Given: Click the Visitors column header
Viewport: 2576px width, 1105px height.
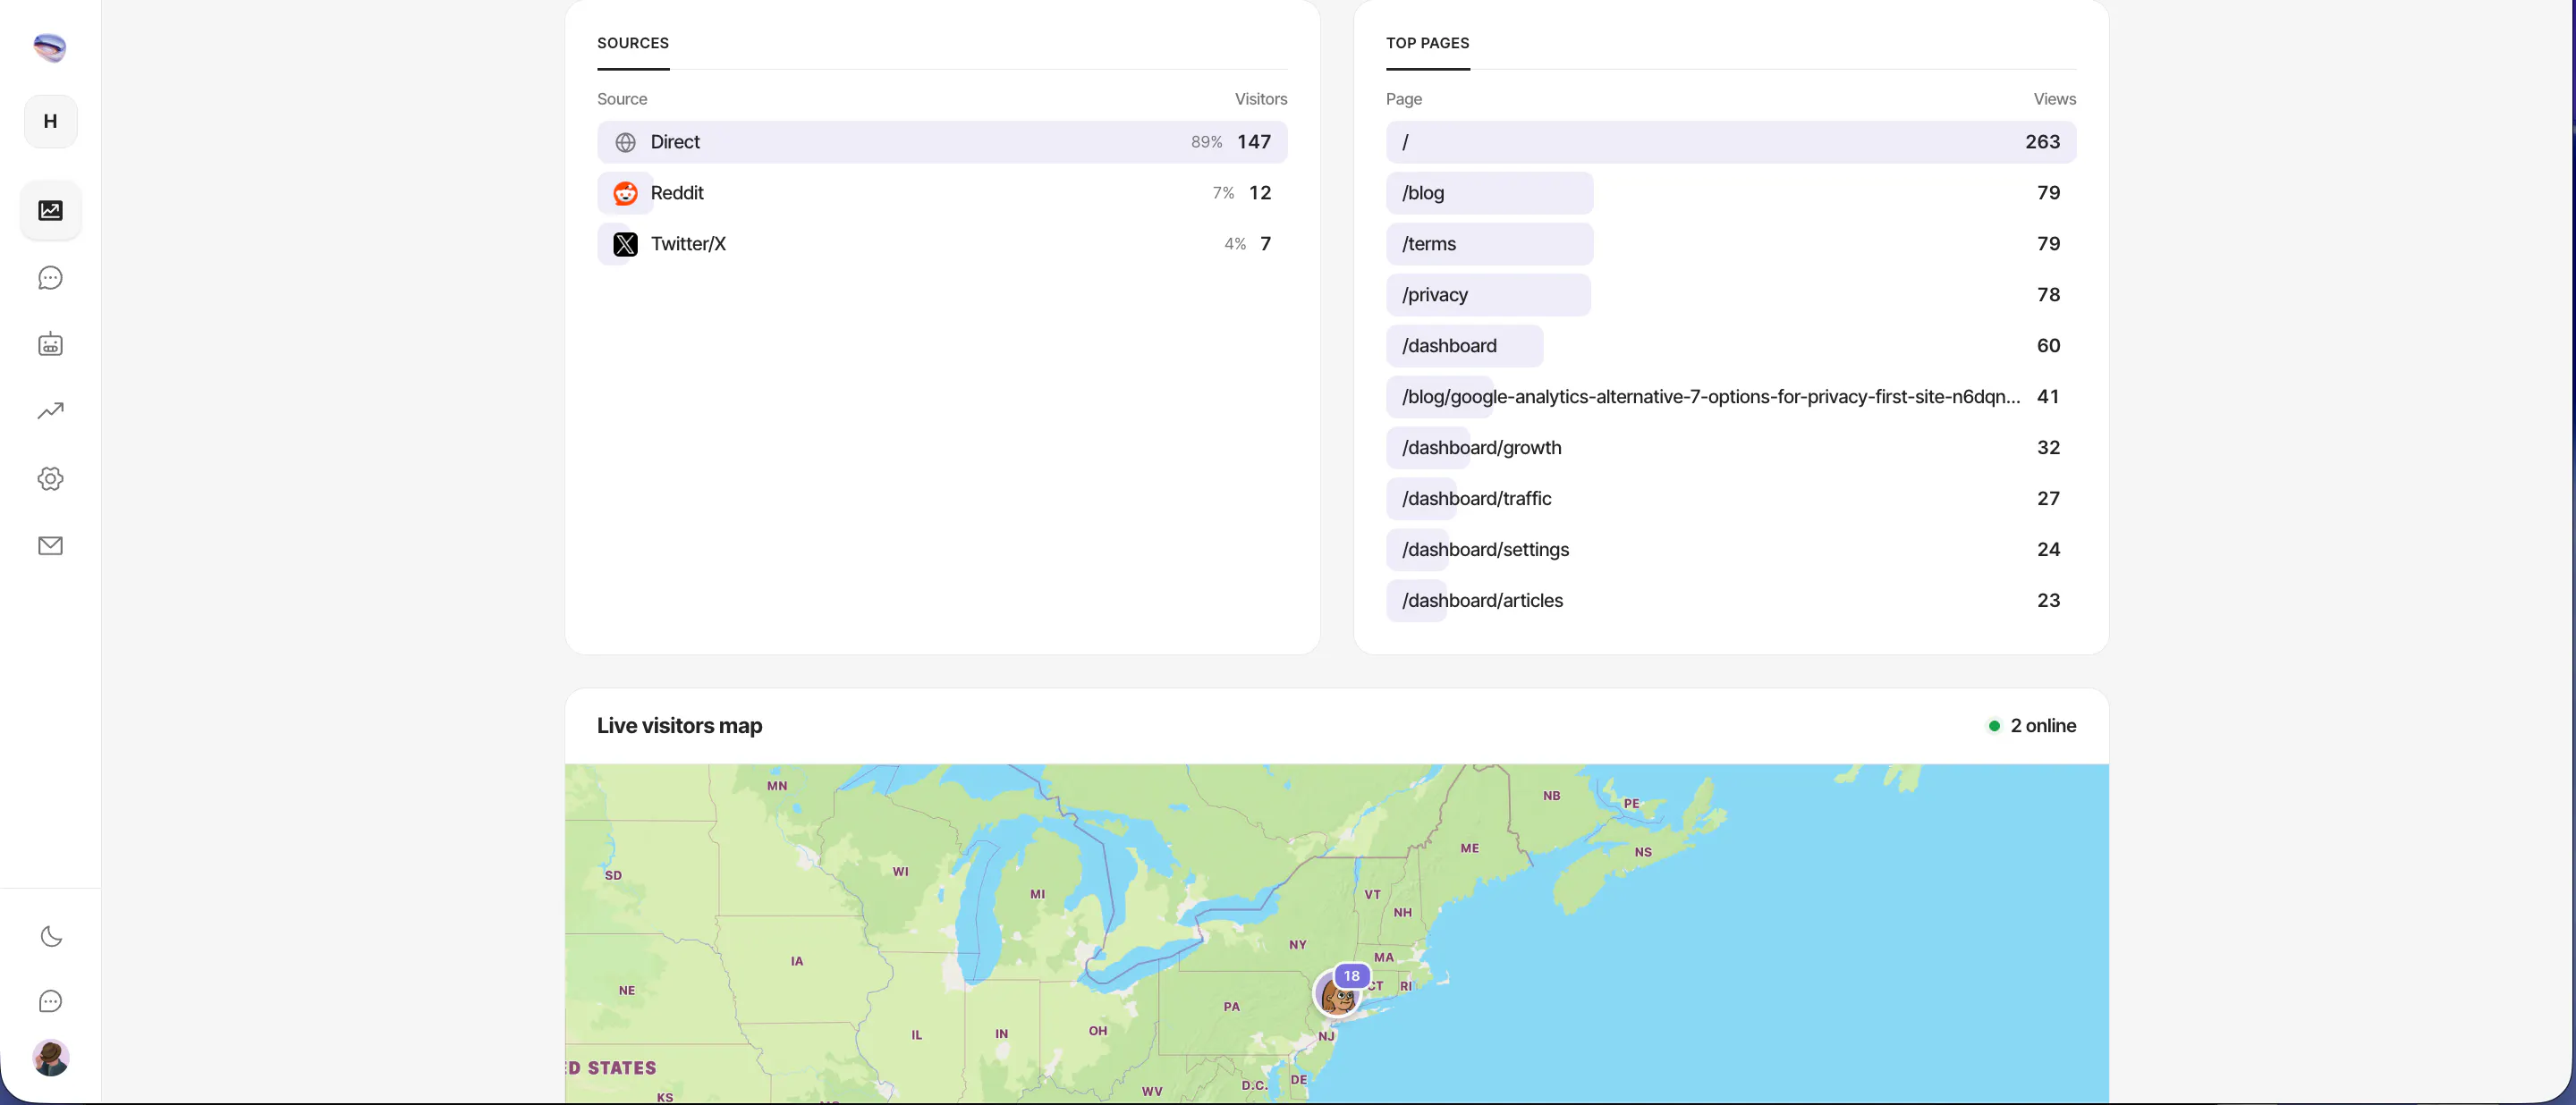Looking at the screenshot, I should click(x=1260, y=99).
